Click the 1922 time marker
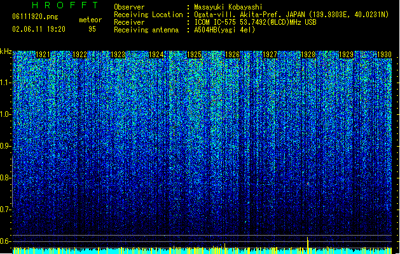This screenshot has height=254, width=400. (x=80, y=55)
